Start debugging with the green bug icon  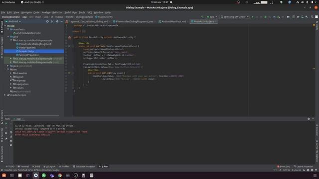pyautogui.click(x=265, y=17)
